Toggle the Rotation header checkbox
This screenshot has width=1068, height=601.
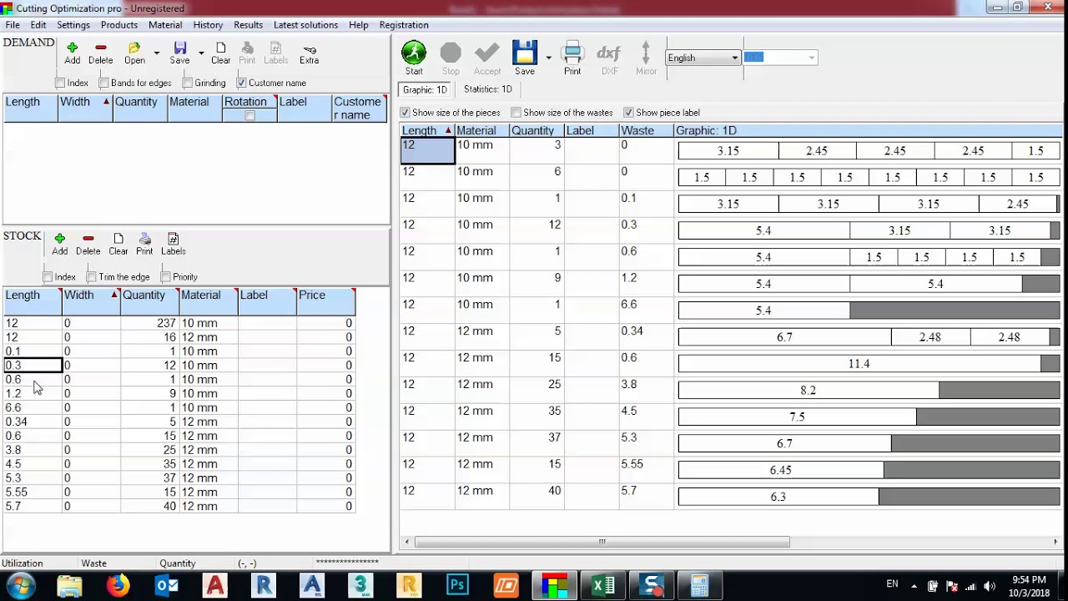[x=249, y=116]
